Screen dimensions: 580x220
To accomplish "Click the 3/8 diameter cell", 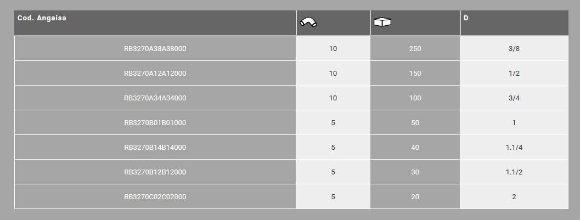I will 514,49.
